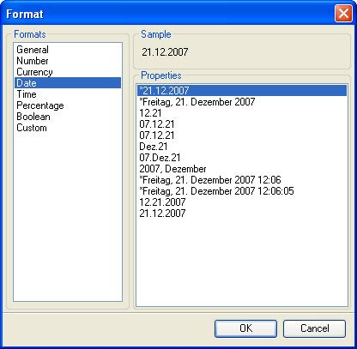Select the highlighted *21.12.2007 property
The image size is (357, 349).
point(242,90)
